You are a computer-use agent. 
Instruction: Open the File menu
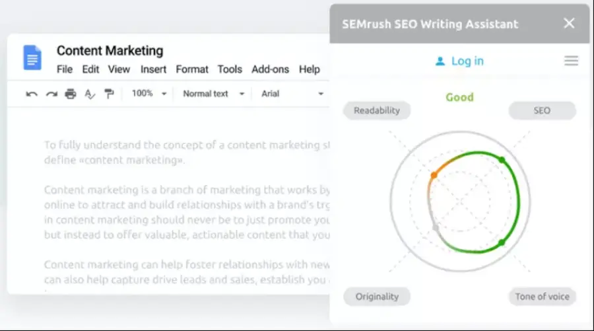coord(65,69)
